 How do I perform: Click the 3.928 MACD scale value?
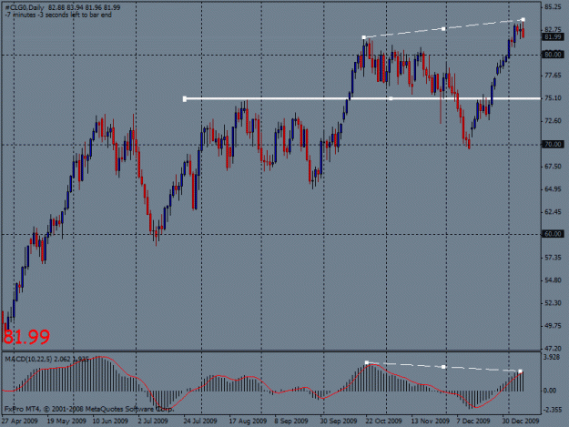(552, 357)
